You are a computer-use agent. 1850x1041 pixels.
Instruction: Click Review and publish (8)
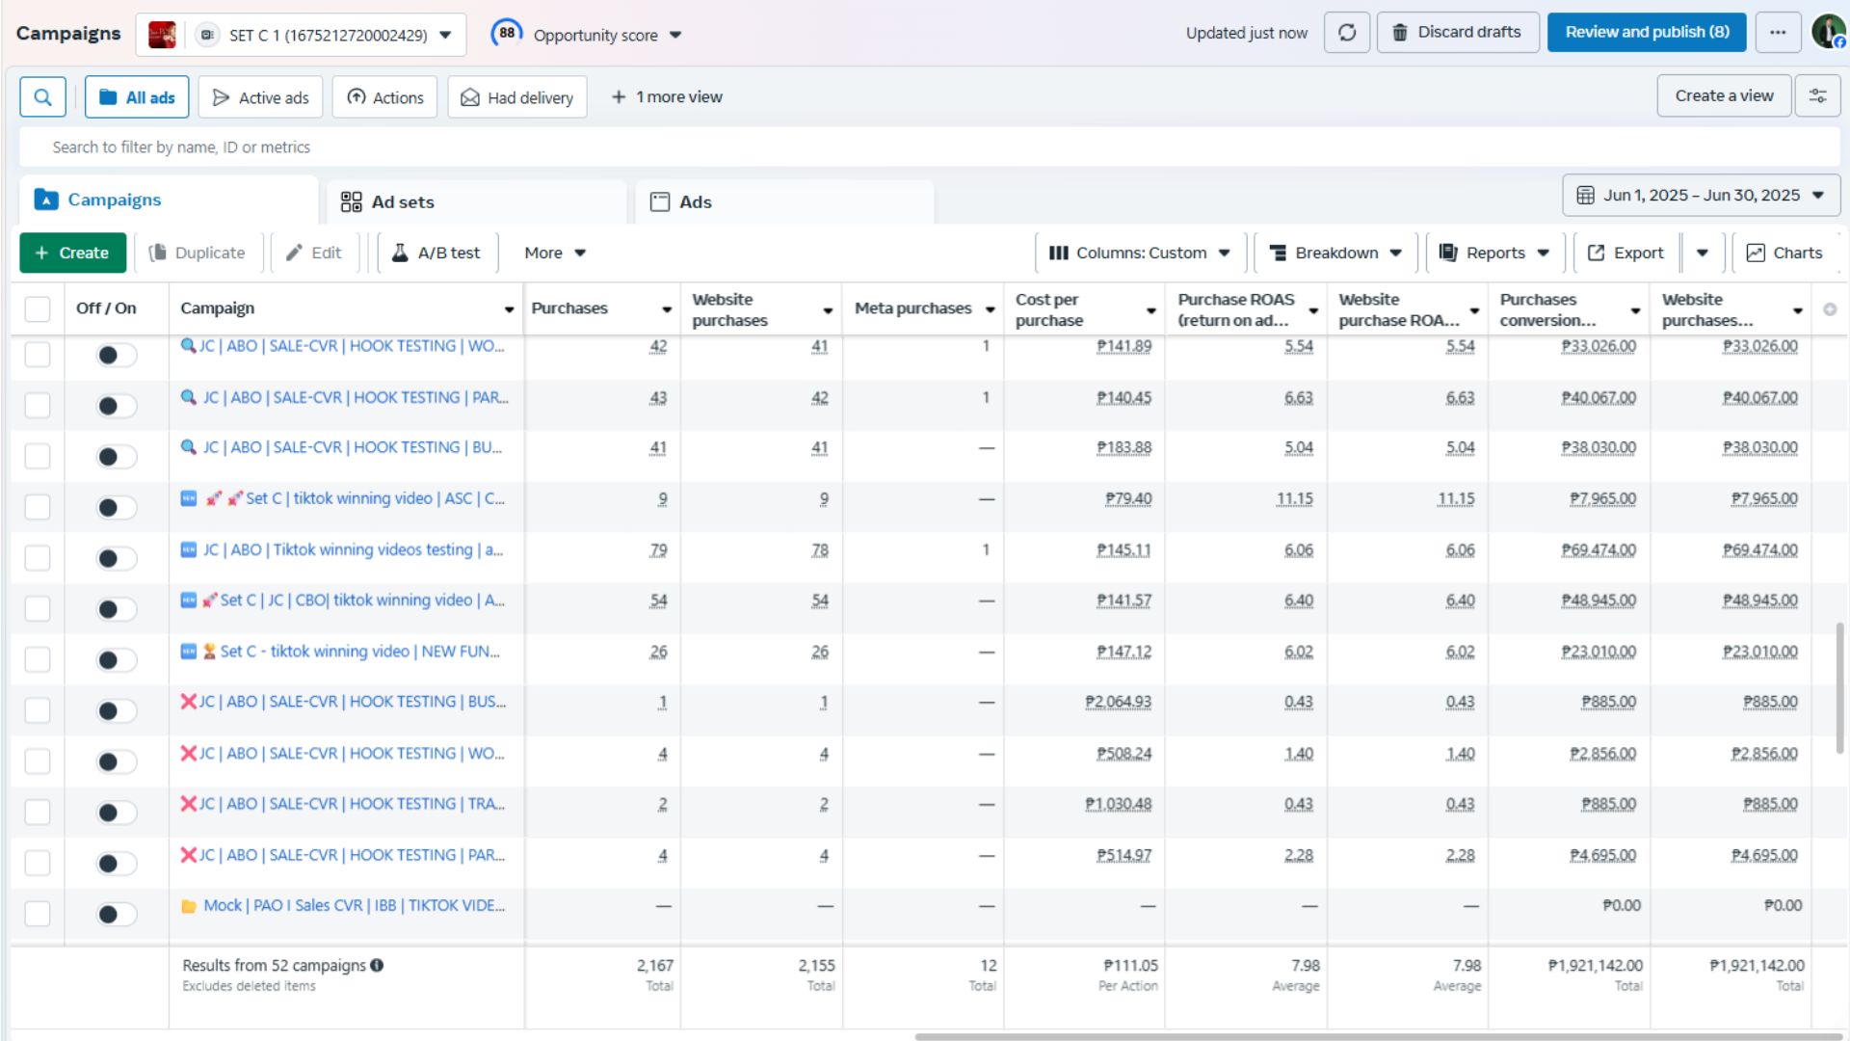[1647, 32]
